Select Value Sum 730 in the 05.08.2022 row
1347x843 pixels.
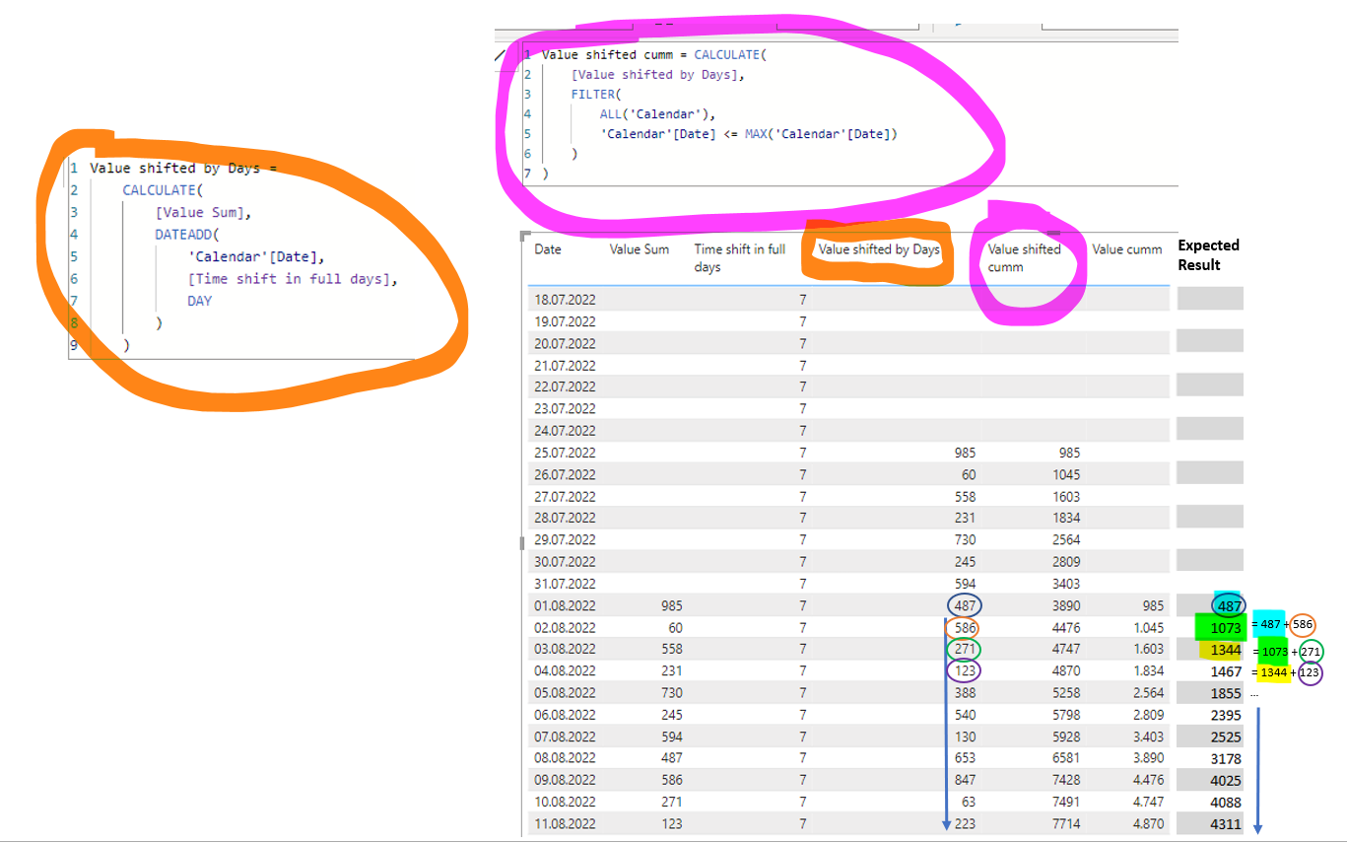670,693
